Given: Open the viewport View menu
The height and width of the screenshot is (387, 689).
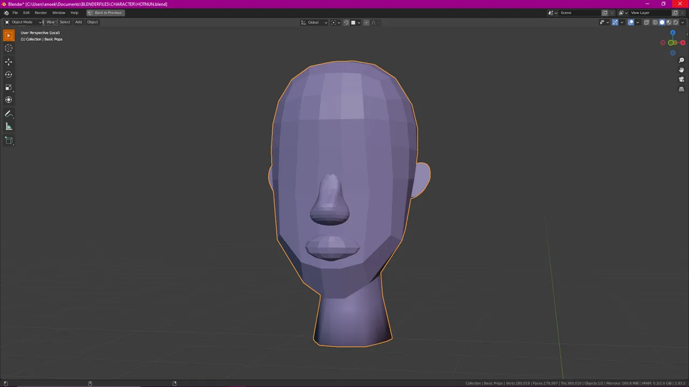Looking at the screenshot, I should 51,22.
